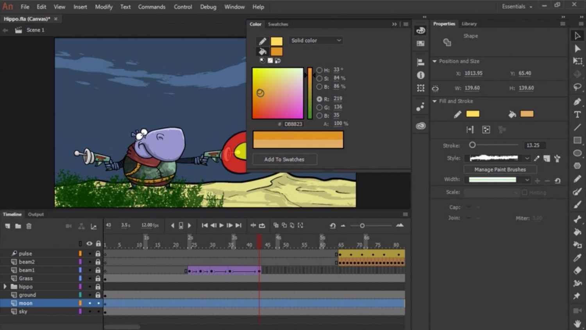Open the Solid color type dropdown
Viewport: 586px width, 330px height.
click(316, 40)
